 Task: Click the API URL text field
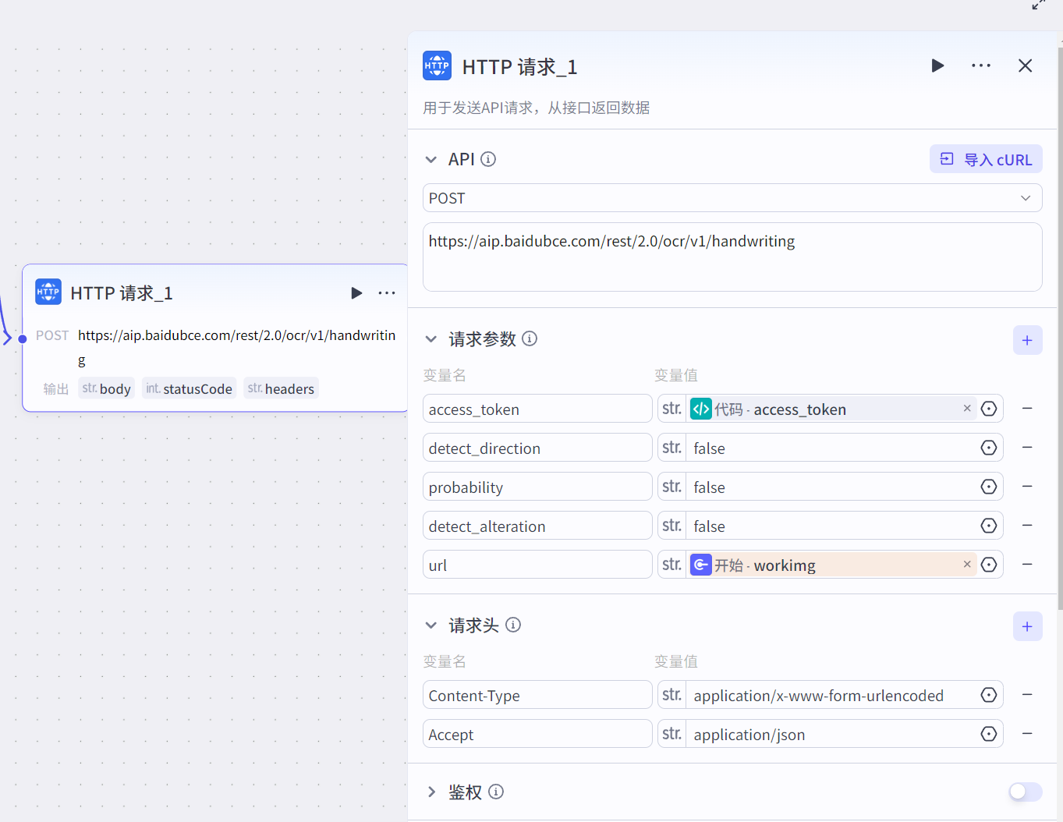732,257
